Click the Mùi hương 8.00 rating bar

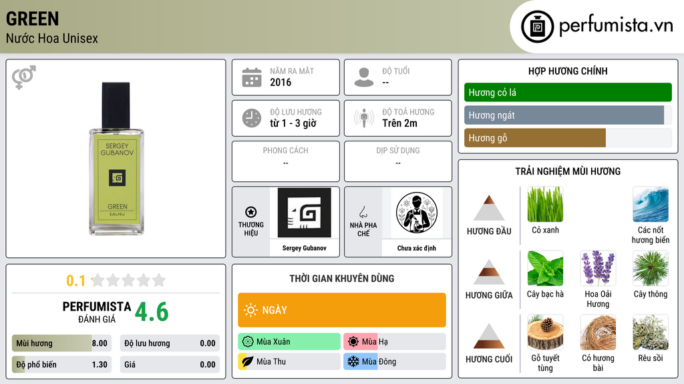pyautogui.click(x=62, y=343)
